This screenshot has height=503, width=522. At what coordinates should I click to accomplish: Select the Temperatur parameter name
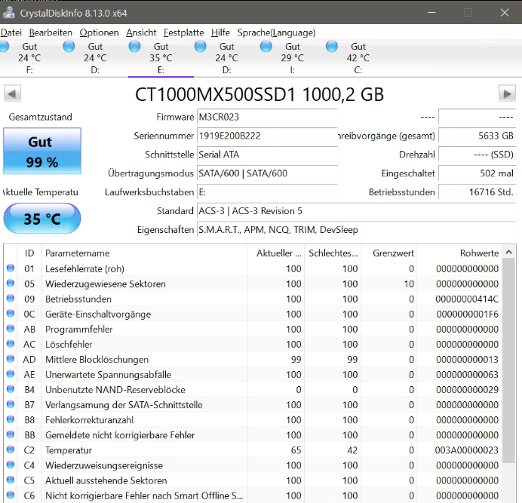[x=69, y=450]
